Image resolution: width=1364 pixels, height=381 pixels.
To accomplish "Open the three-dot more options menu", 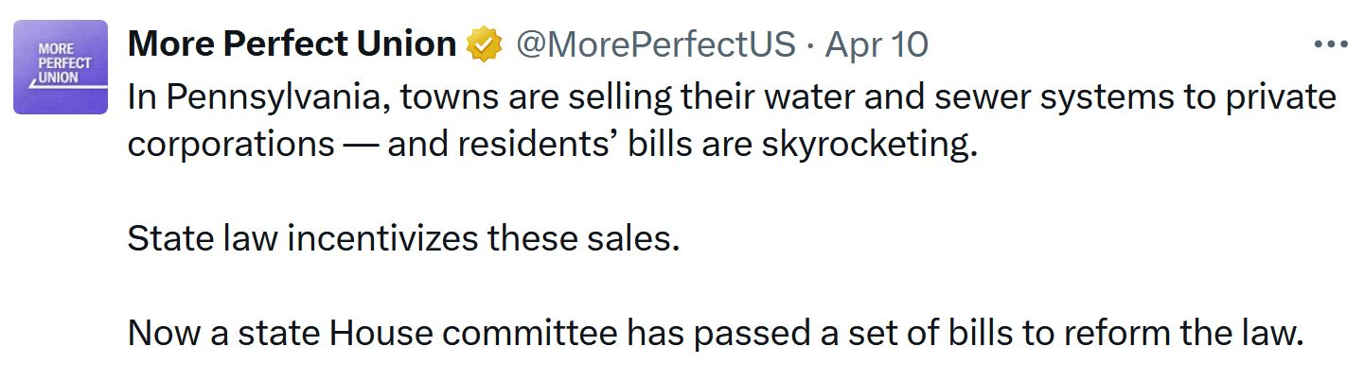I will [1331, 44].
